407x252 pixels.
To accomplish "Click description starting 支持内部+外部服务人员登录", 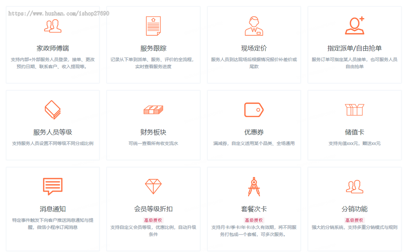I will point(53,63).
